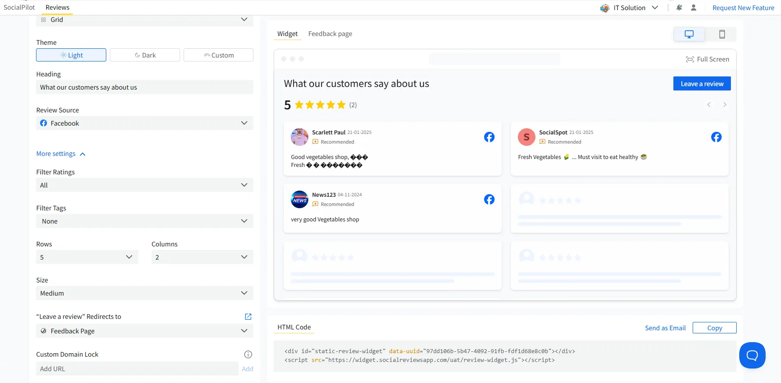Viewport: 781px width, 383px height.
Task: Click IT Solution workspace logo icon
Action: (x=605, y=8)
